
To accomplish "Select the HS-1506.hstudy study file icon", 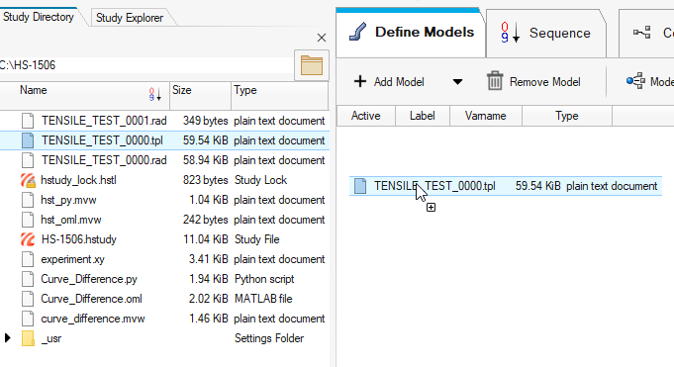I will click(x=28, y=239).
